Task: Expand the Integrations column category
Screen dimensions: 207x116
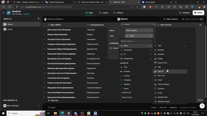Action: 136,59
